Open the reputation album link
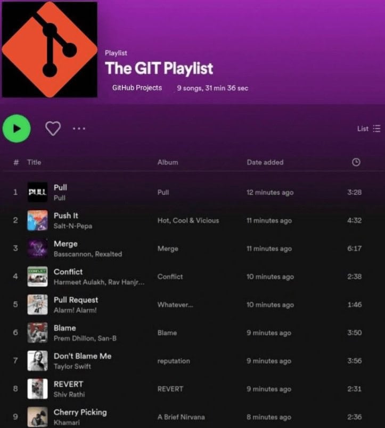This screenshot has width=385, height=428. click(174, 361)
